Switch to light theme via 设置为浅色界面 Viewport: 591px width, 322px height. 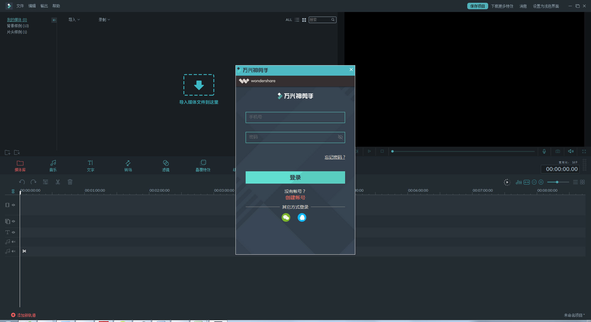pyautogui.click(x=546, y=6)
